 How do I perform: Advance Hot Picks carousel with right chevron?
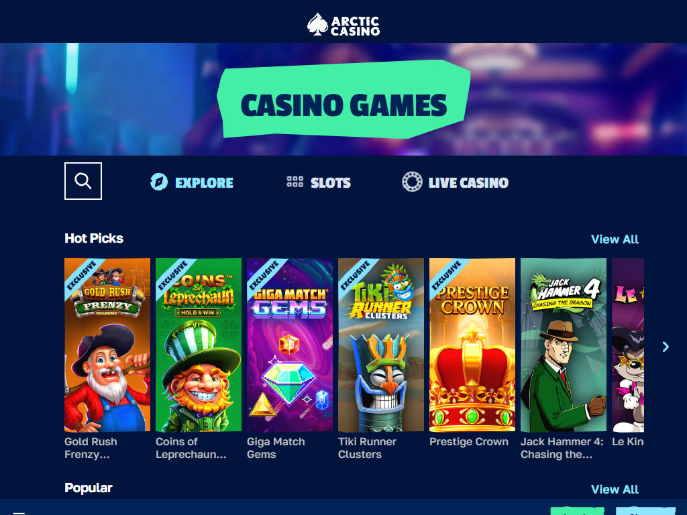click(666, 347)
